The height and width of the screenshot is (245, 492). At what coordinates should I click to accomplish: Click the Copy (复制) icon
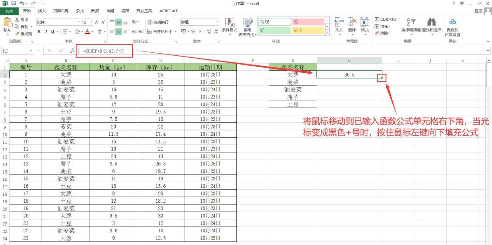pyautogui.click(x=18, y=27)
